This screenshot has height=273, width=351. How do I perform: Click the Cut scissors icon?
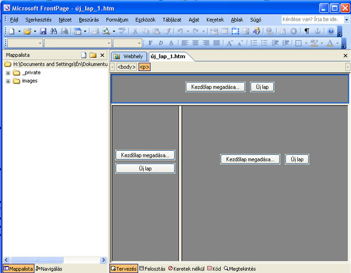pos(135,31)
